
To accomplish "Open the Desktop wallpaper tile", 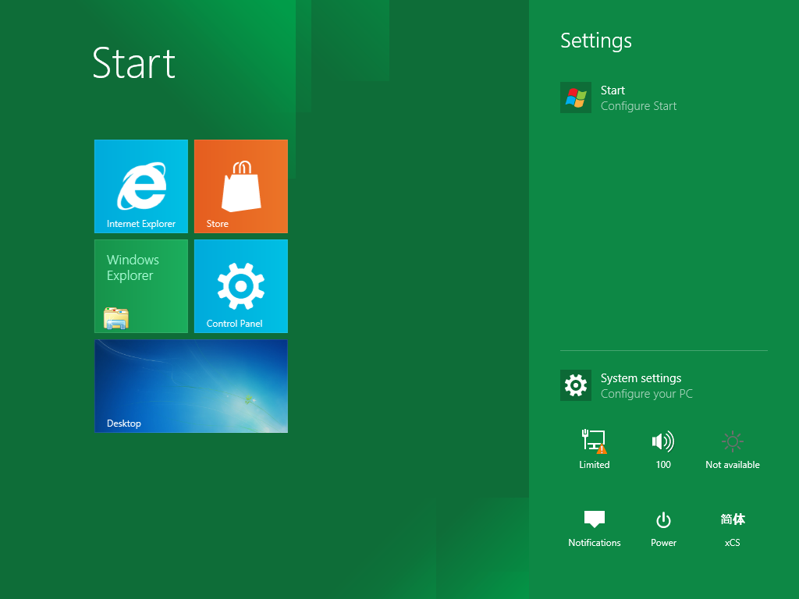I will coord(191,386).
